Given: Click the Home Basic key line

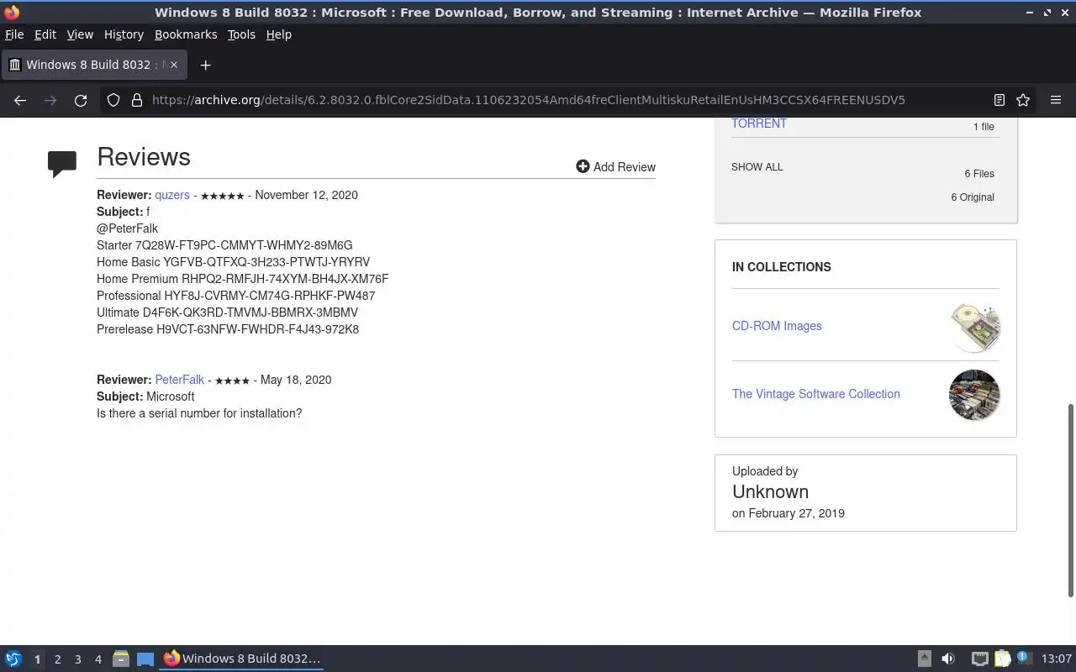Looking at the screenshot, I should coord(234,262).
